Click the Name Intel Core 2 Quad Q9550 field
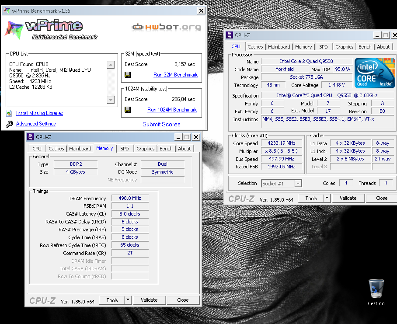This screenshot has width=397, height=324. pyautogui.click(x=306, y=61)
